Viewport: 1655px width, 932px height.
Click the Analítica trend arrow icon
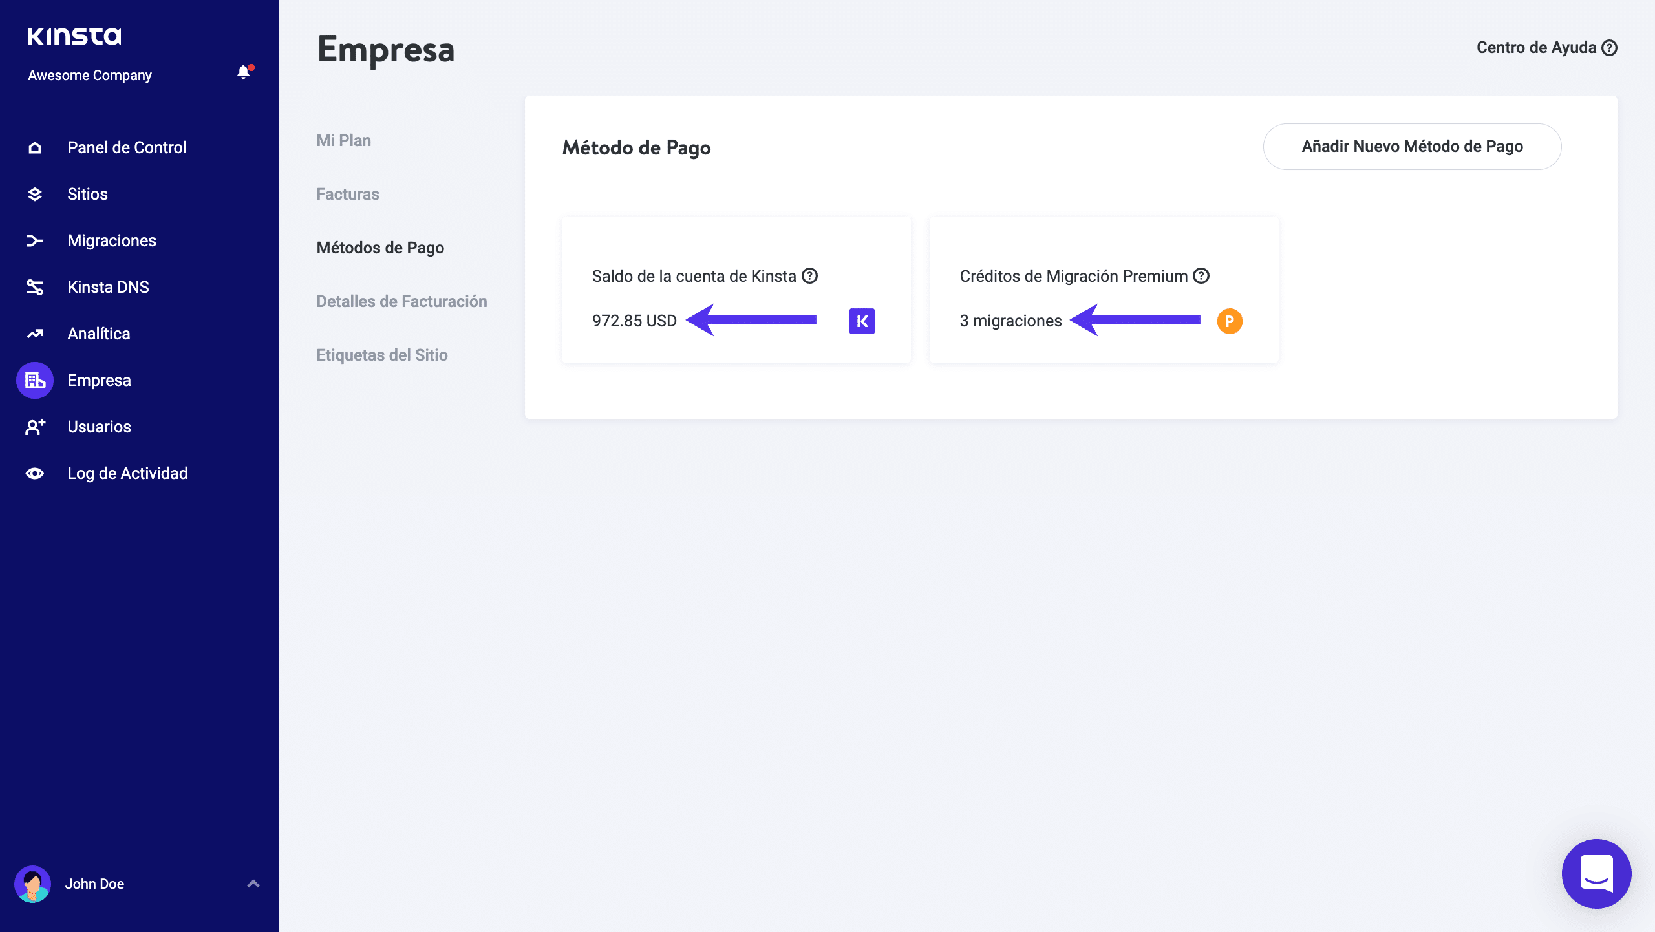tap(35, 334)
